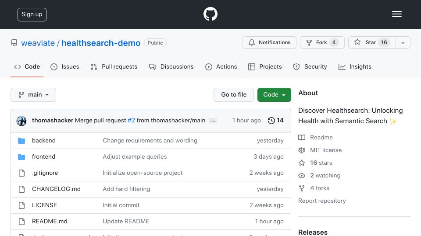Click the latest commit message text
Image resolution: width=421 pixels, height=236 pixels.
pos(140,121)
